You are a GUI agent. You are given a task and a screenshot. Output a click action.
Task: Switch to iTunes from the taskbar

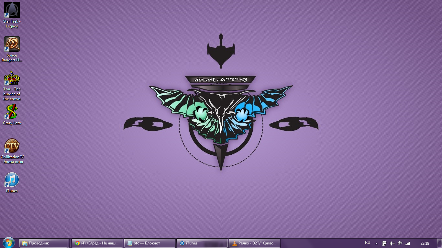click(x=202, y=243)
